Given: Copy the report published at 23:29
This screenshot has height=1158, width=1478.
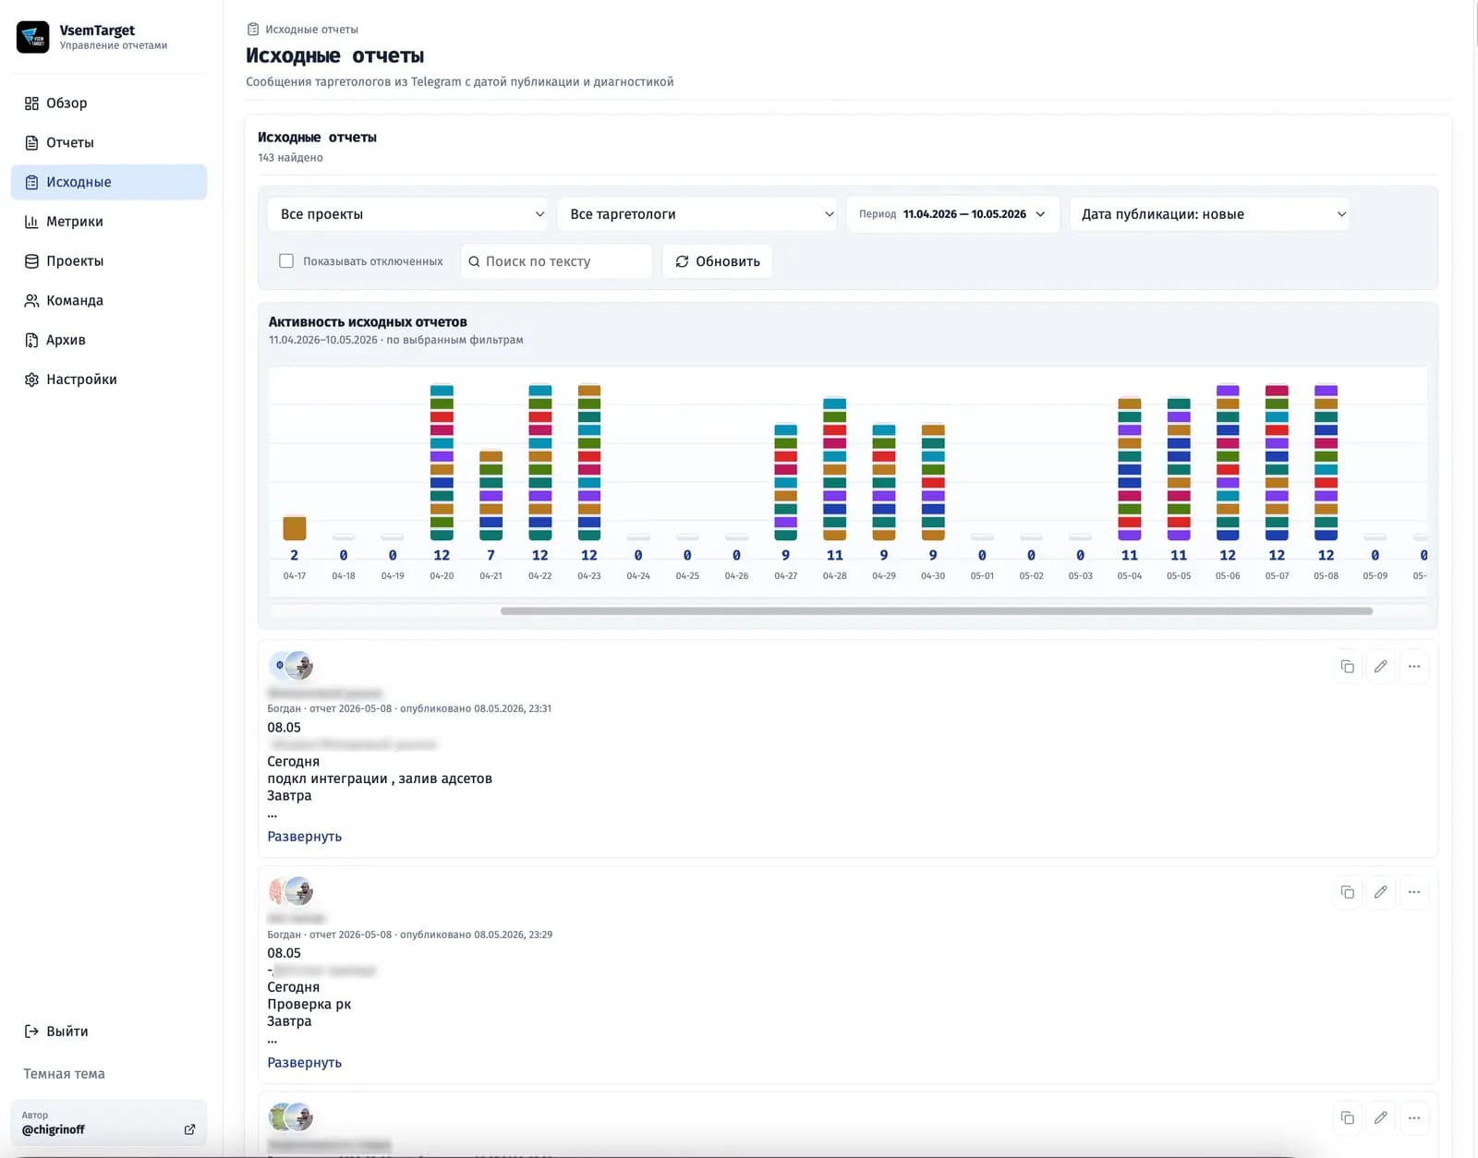Looking at the screenshot, I should (1348, 892).
